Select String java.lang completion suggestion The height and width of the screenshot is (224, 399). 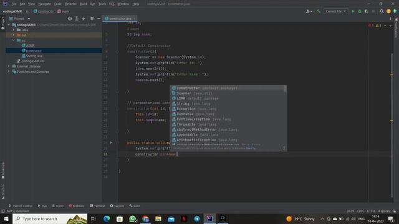tap(228, 104)
